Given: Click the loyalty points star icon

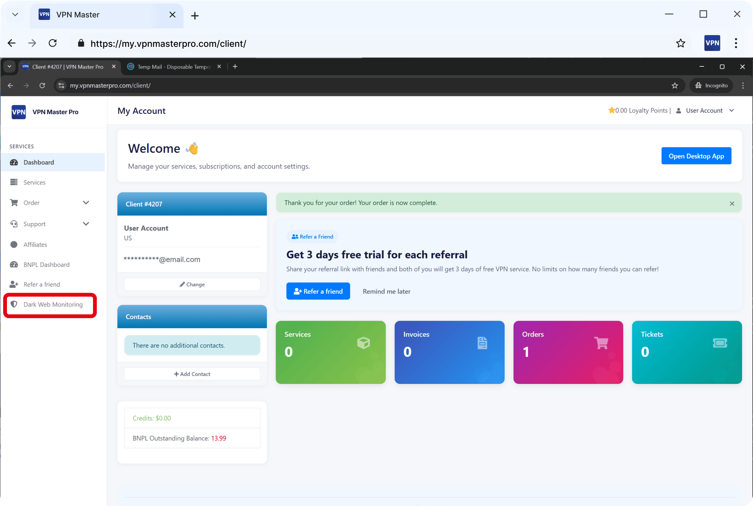Looking at the screenshot, I should [x=611, y=110].
